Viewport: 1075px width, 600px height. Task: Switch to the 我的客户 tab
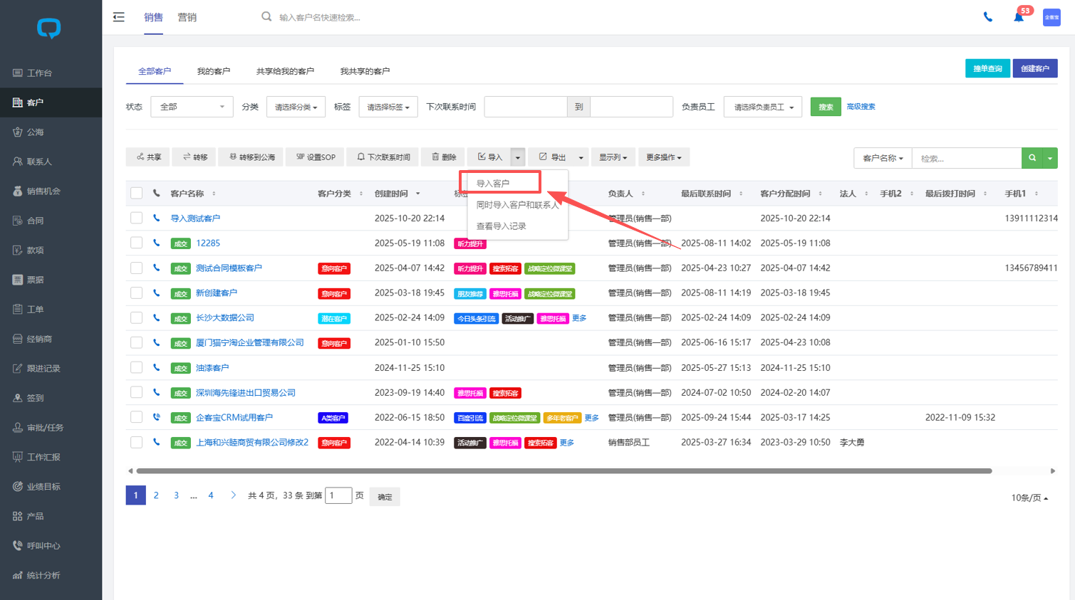213,71
